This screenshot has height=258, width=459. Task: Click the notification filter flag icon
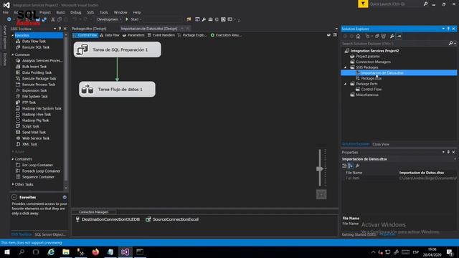pyautogui.click(x=363, y=4)
